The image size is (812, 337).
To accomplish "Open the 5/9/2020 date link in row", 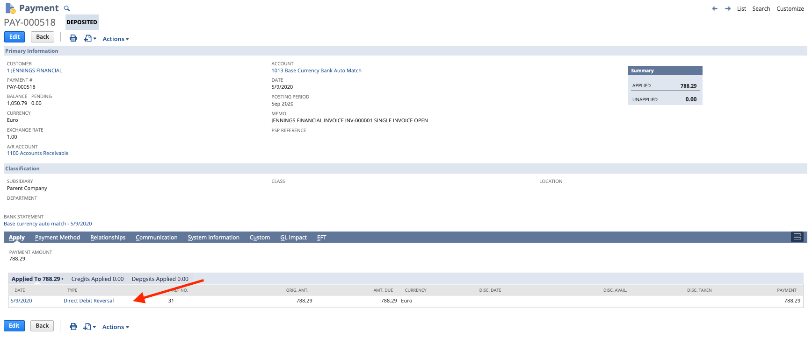I will click(x=22, y=301).
